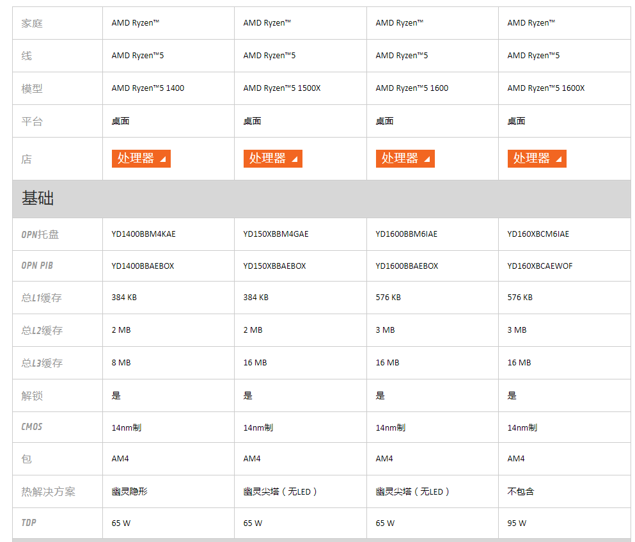This screenshot has height=542, width=635.
Task: Open 处理器 button for Ryzen 5 1600X
Action: (537, 159)
